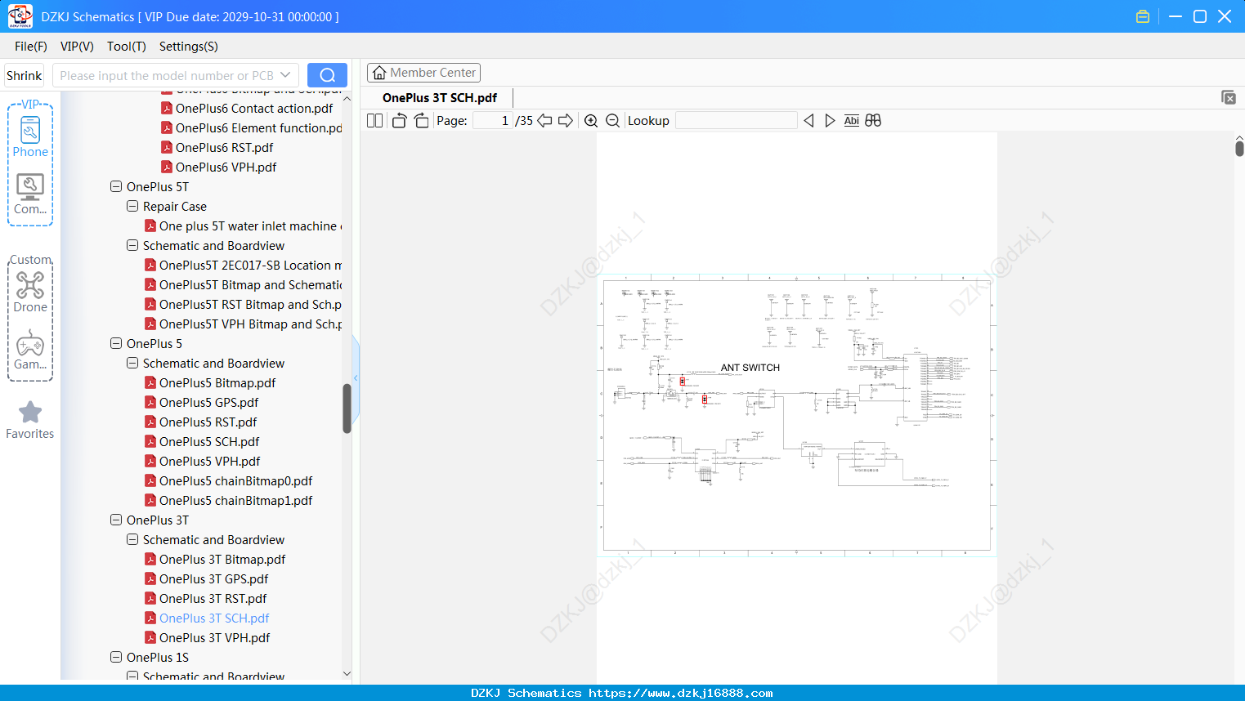This screenshot has height=701, width=1245.
Task: Open the Settings(S) menu
Action: 189,47
